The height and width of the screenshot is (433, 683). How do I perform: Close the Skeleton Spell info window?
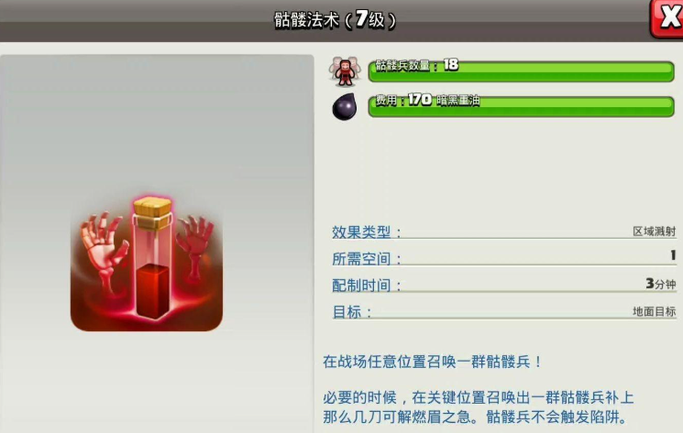666,18
